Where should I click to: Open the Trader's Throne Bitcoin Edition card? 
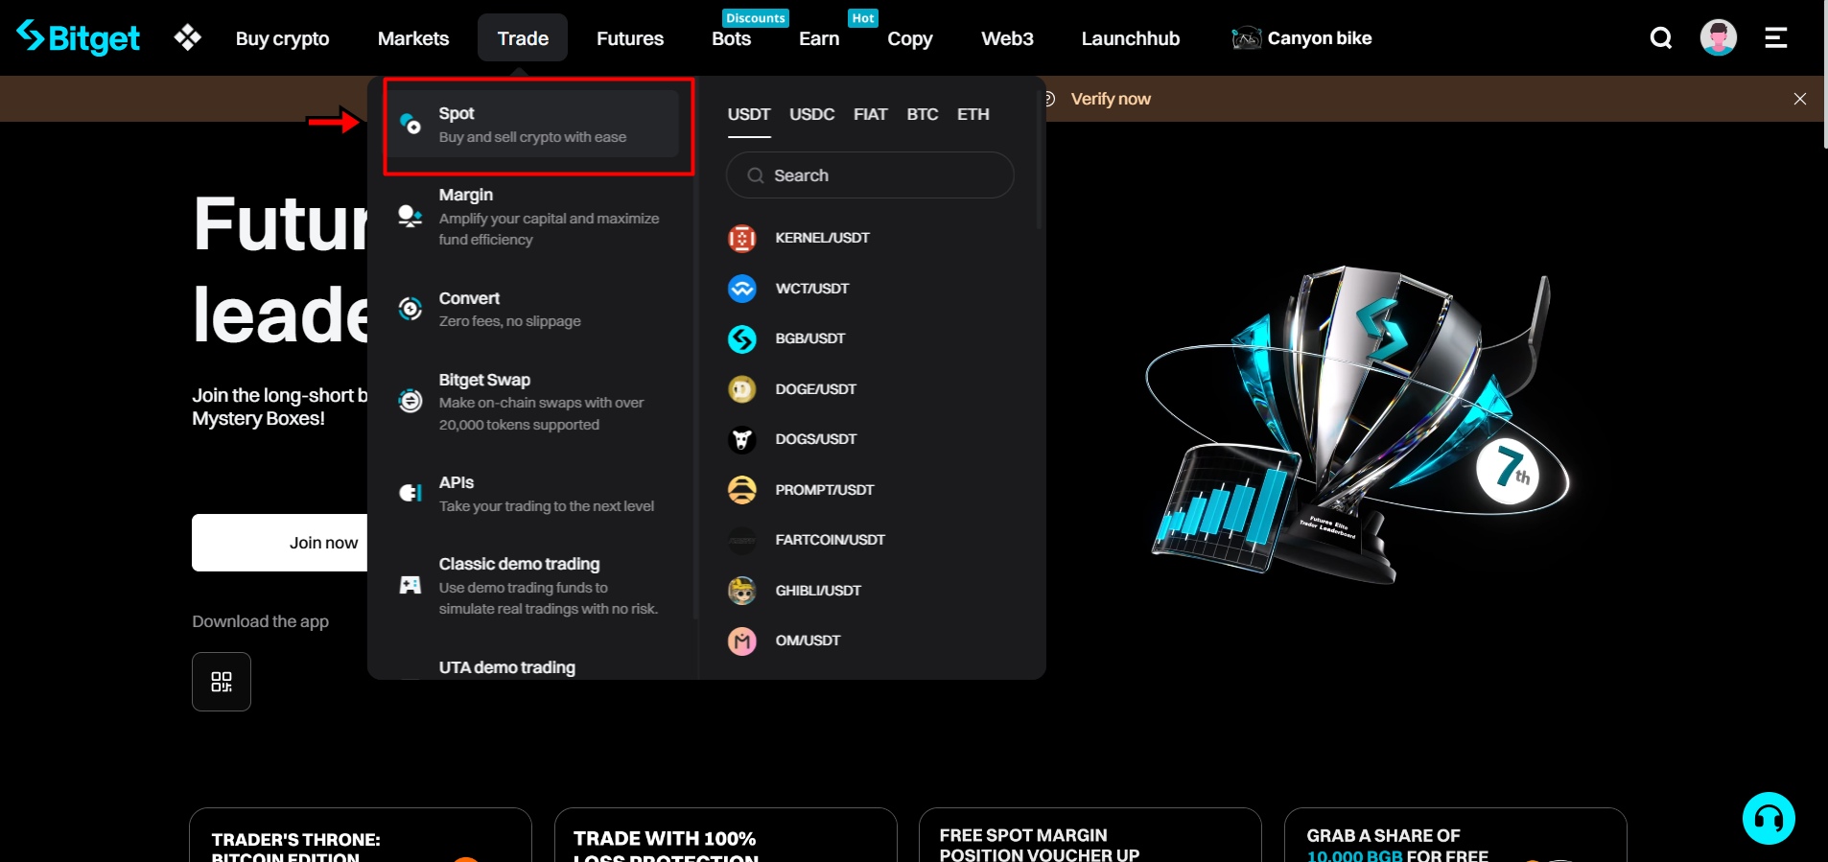(x=361, y=835)
